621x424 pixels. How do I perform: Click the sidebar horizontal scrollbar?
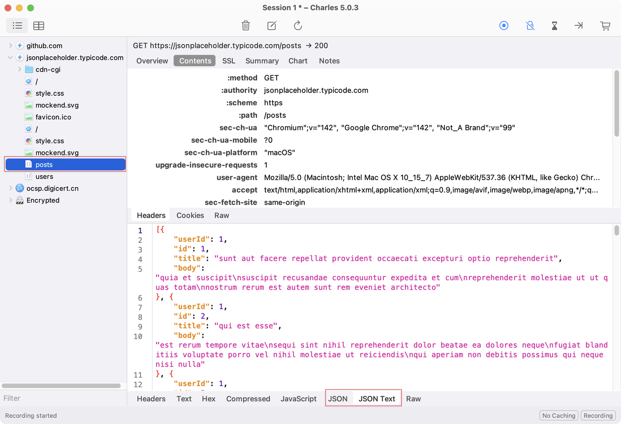coord(61,386)
